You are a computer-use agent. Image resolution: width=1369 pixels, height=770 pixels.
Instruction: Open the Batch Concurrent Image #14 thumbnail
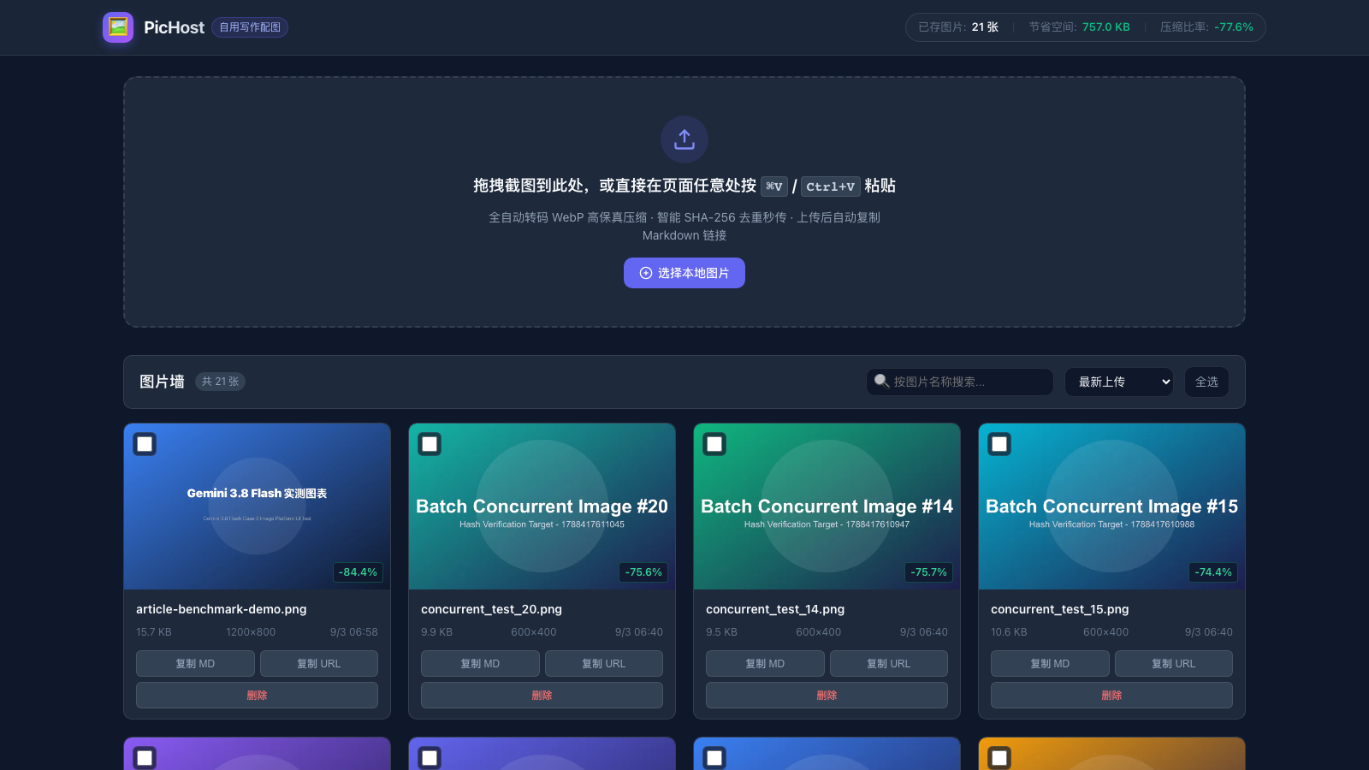pyautogui.click(x=827, y=506)
